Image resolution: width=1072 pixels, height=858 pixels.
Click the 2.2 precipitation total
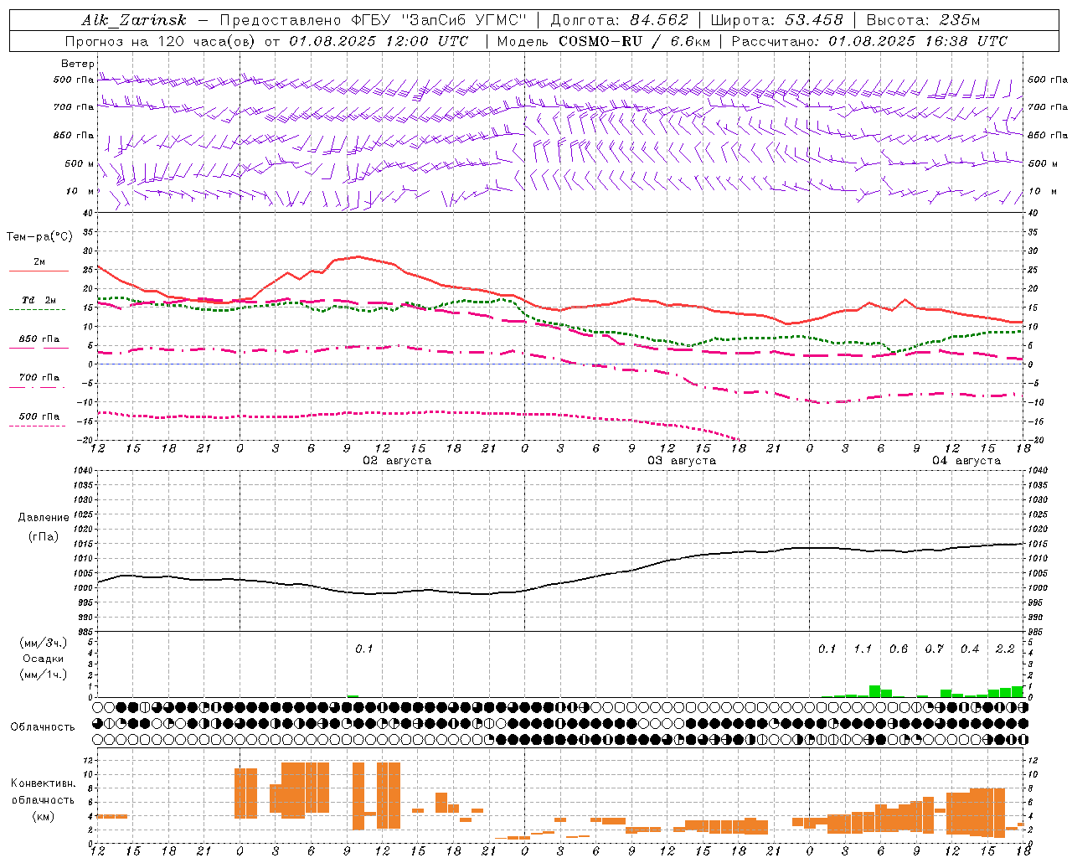pos(1006,649)
